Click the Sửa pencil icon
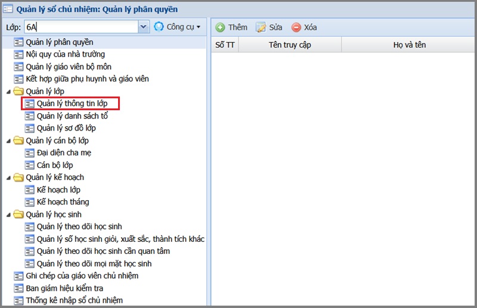Image resolution: width=477 pixels, height=308 pixels. [261, 27]
